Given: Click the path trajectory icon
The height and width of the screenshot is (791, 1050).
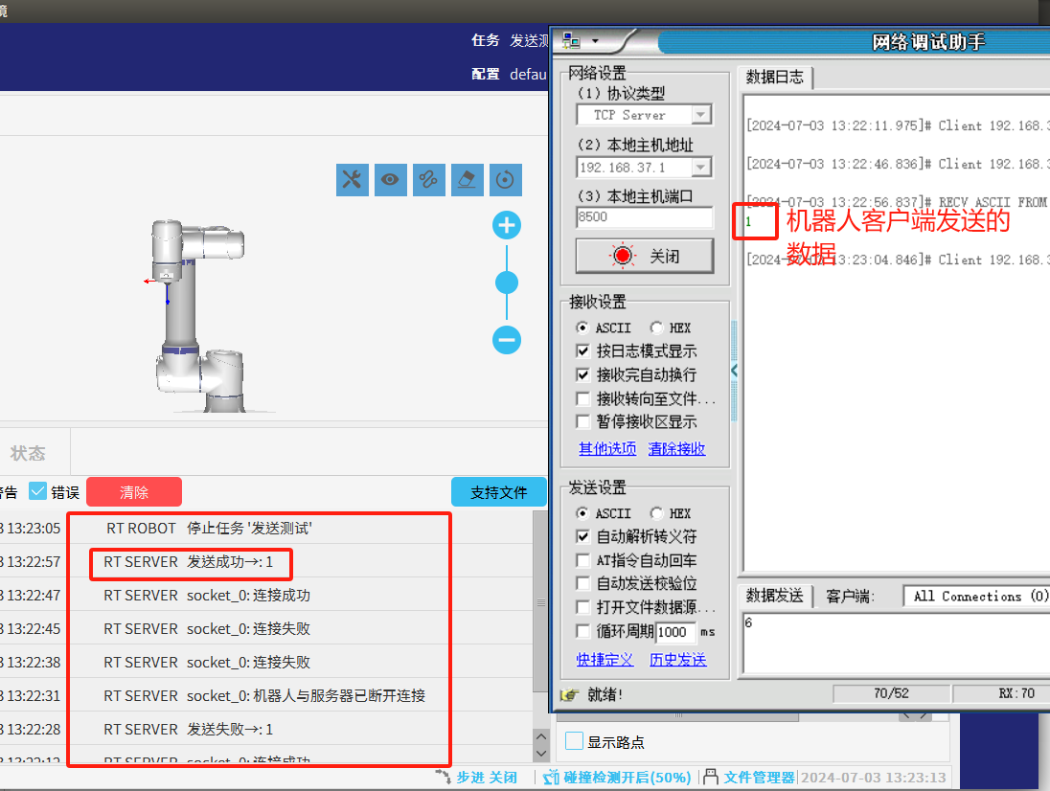Looking at the screenshot, I should (428, 179).
